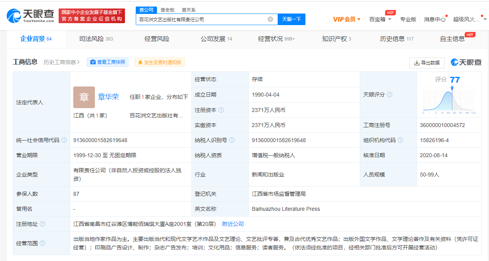
Task: Click business term 1999-12-30 至 无固定期限
Action: (x=105, y=155)
